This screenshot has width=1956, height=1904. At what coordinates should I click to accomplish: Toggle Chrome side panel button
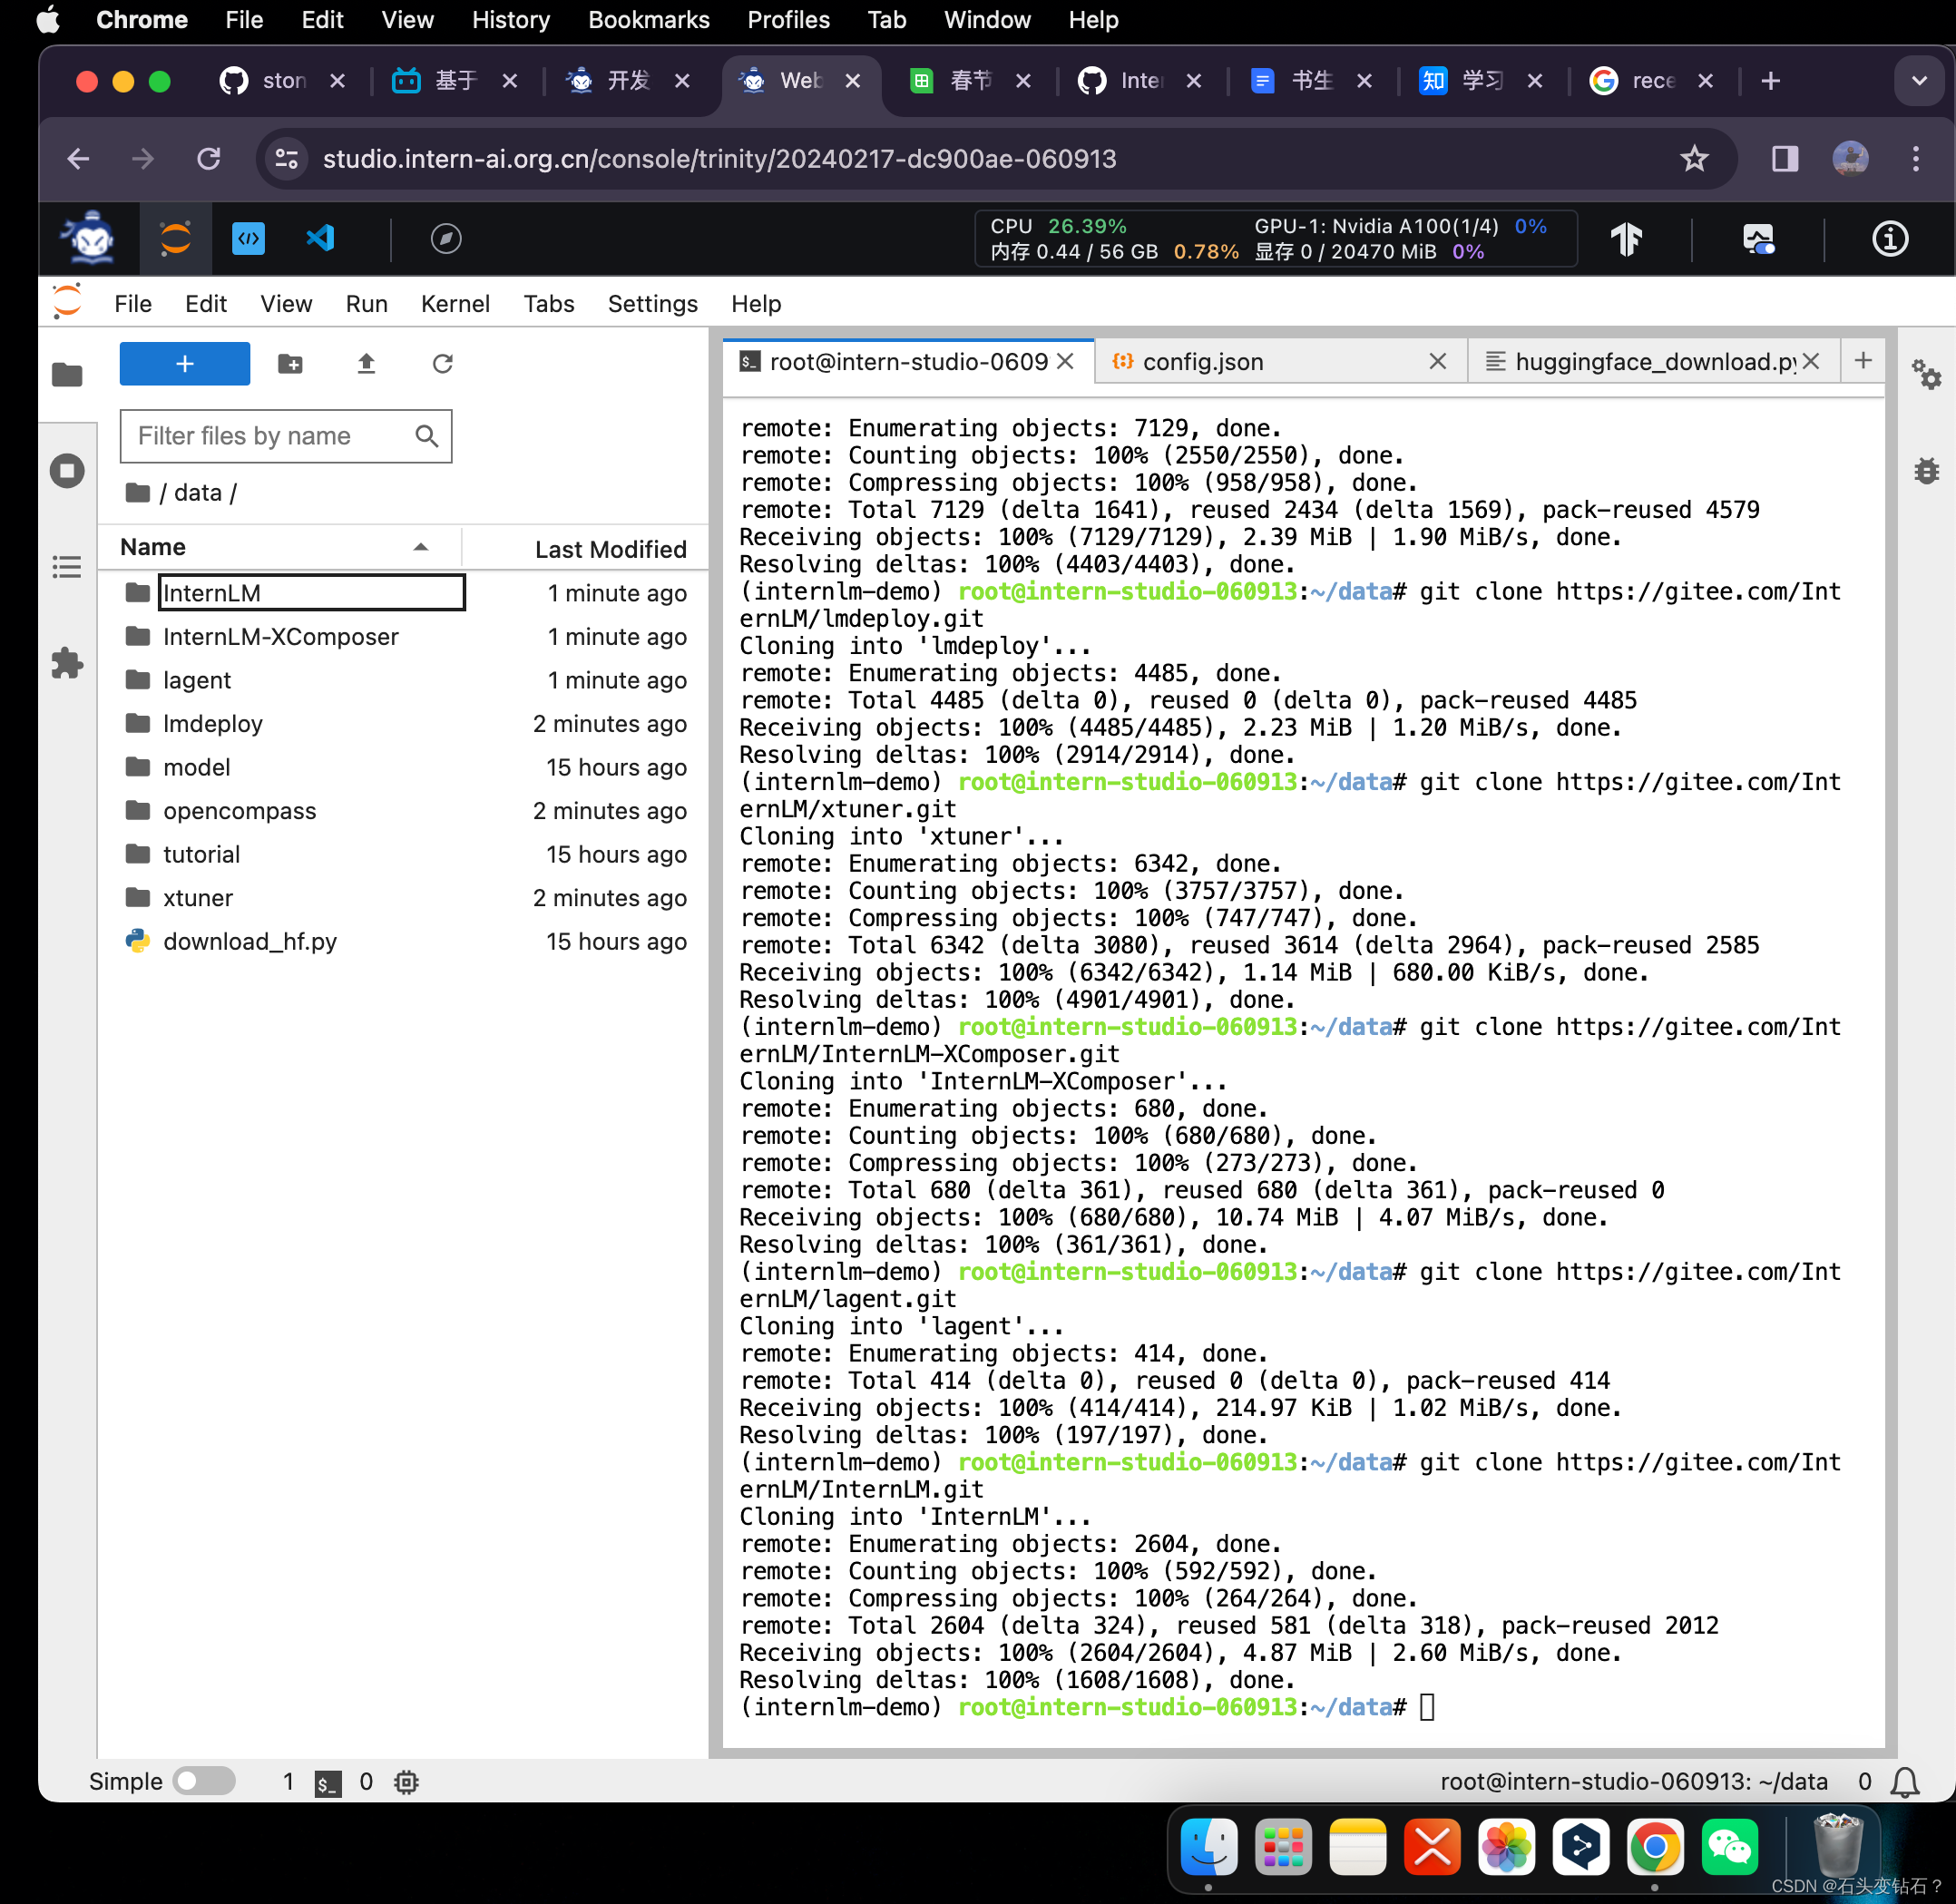point(1785,158)
